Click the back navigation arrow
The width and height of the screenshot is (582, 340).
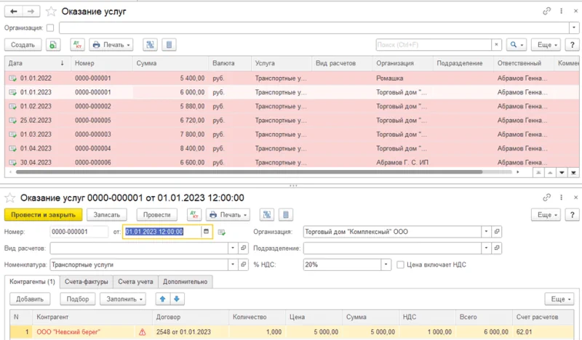coord(14,12)
